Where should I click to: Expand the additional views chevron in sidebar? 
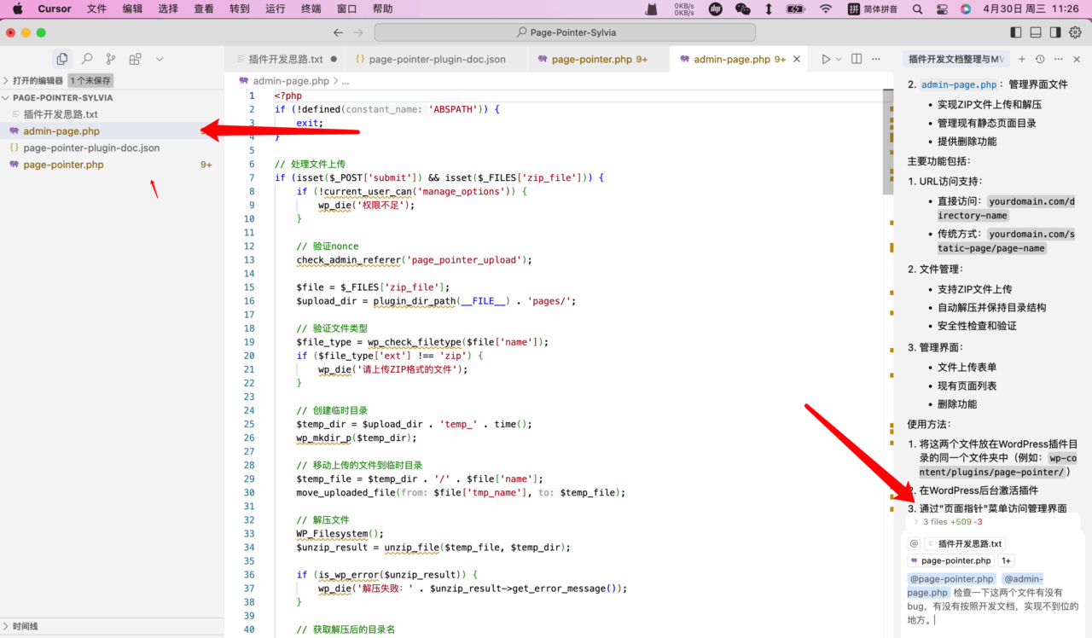click(160, 59)
